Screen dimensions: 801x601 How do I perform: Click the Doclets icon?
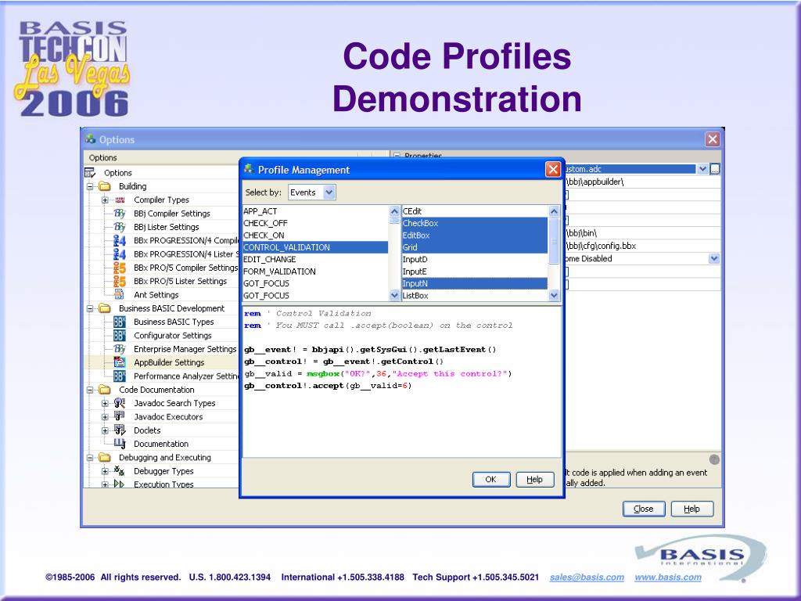click(x=120, y=430)
